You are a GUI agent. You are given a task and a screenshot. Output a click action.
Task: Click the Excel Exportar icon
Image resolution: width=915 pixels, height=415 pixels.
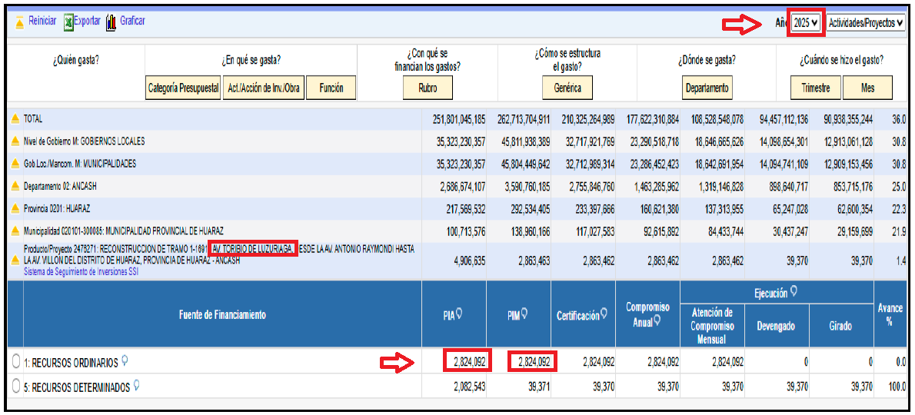pyautogui.click(x=68, y=22)
